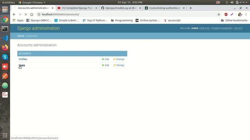This screenshot has height=140, width=250.
Task: Click the View site link
Action: (204, 28)
